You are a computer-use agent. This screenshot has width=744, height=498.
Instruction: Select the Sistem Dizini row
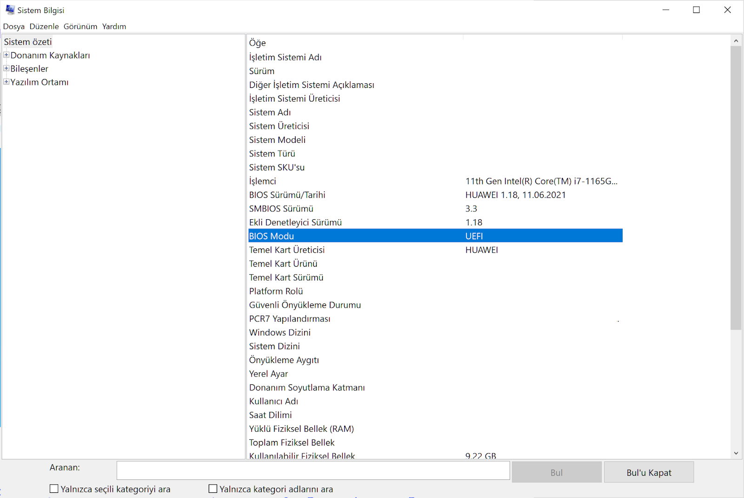[x=436, y=346]
